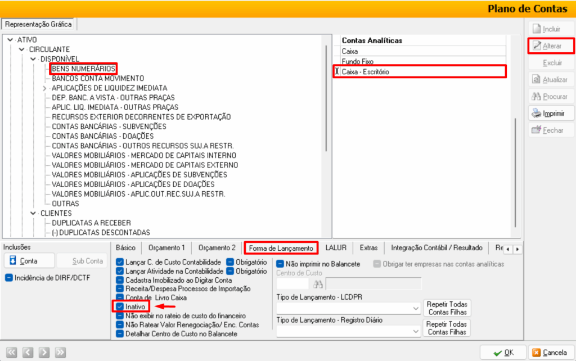Viewport: 576px width, 361px height.
Task: Click the Alterar edit icon button
Action: coord(537,46)
